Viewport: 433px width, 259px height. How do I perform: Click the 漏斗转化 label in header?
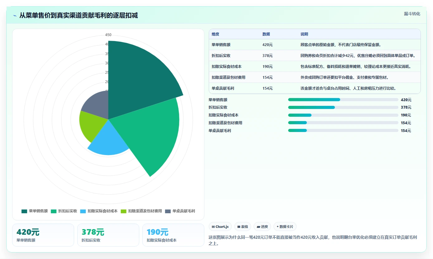[x=412, y=14]
